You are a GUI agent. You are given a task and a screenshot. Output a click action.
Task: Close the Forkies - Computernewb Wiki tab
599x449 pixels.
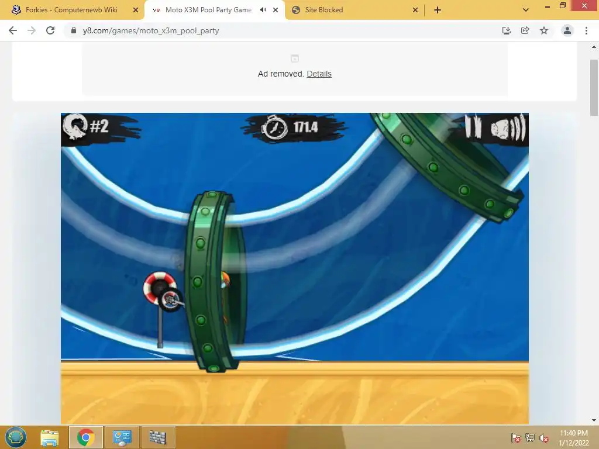point(136,10)
